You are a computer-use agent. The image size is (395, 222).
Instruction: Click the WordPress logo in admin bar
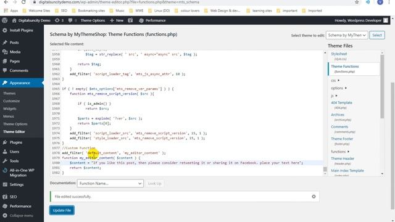coord(5,20)
